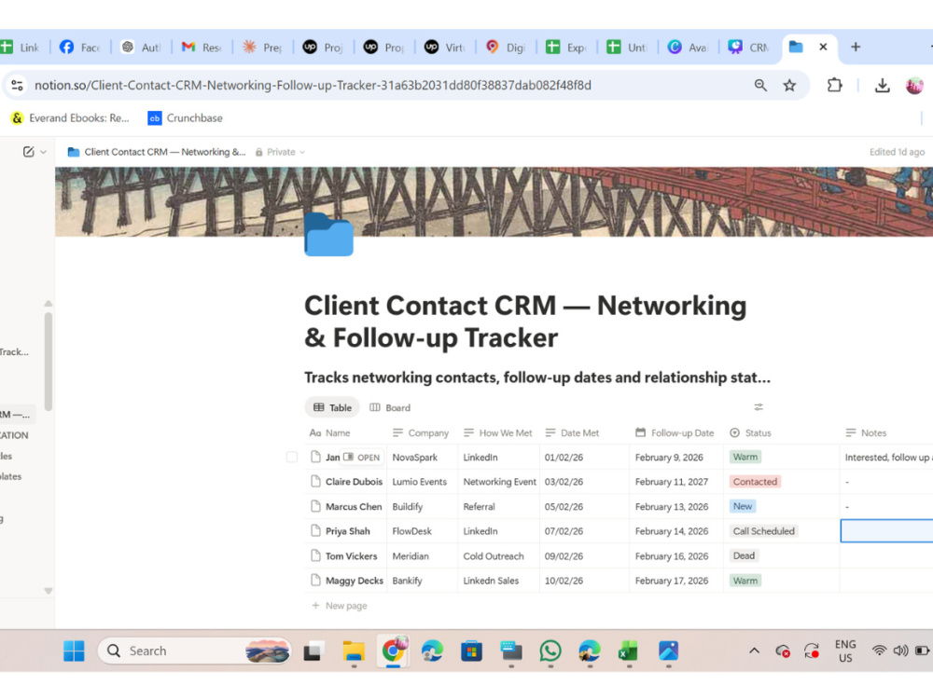Open the Claire Dubois page icon
This screenshot has width=933, height=699.
click(x=316, y=482)
